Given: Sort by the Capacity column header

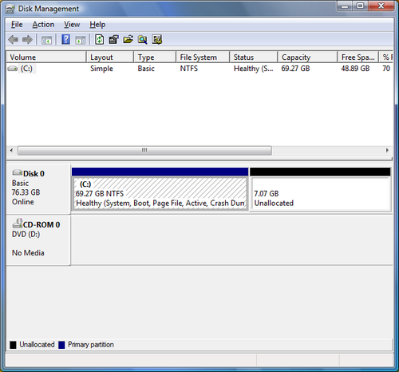Looking at the screenshot, I should click(307, 57).
